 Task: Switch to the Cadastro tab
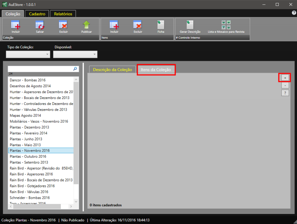click(x=37, y=14)
